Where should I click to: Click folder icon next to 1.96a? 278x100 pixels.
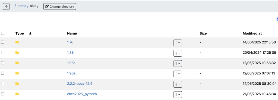(17, 73)
